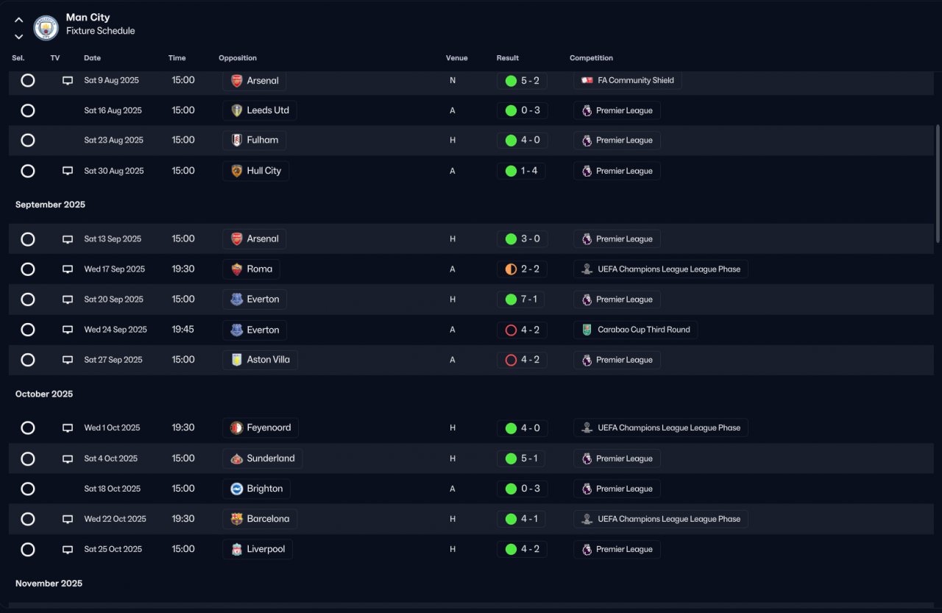This screenshot has width=942, height=613.
Task: Select the Liverpool fixture radio button
Action: click(28, 549)
